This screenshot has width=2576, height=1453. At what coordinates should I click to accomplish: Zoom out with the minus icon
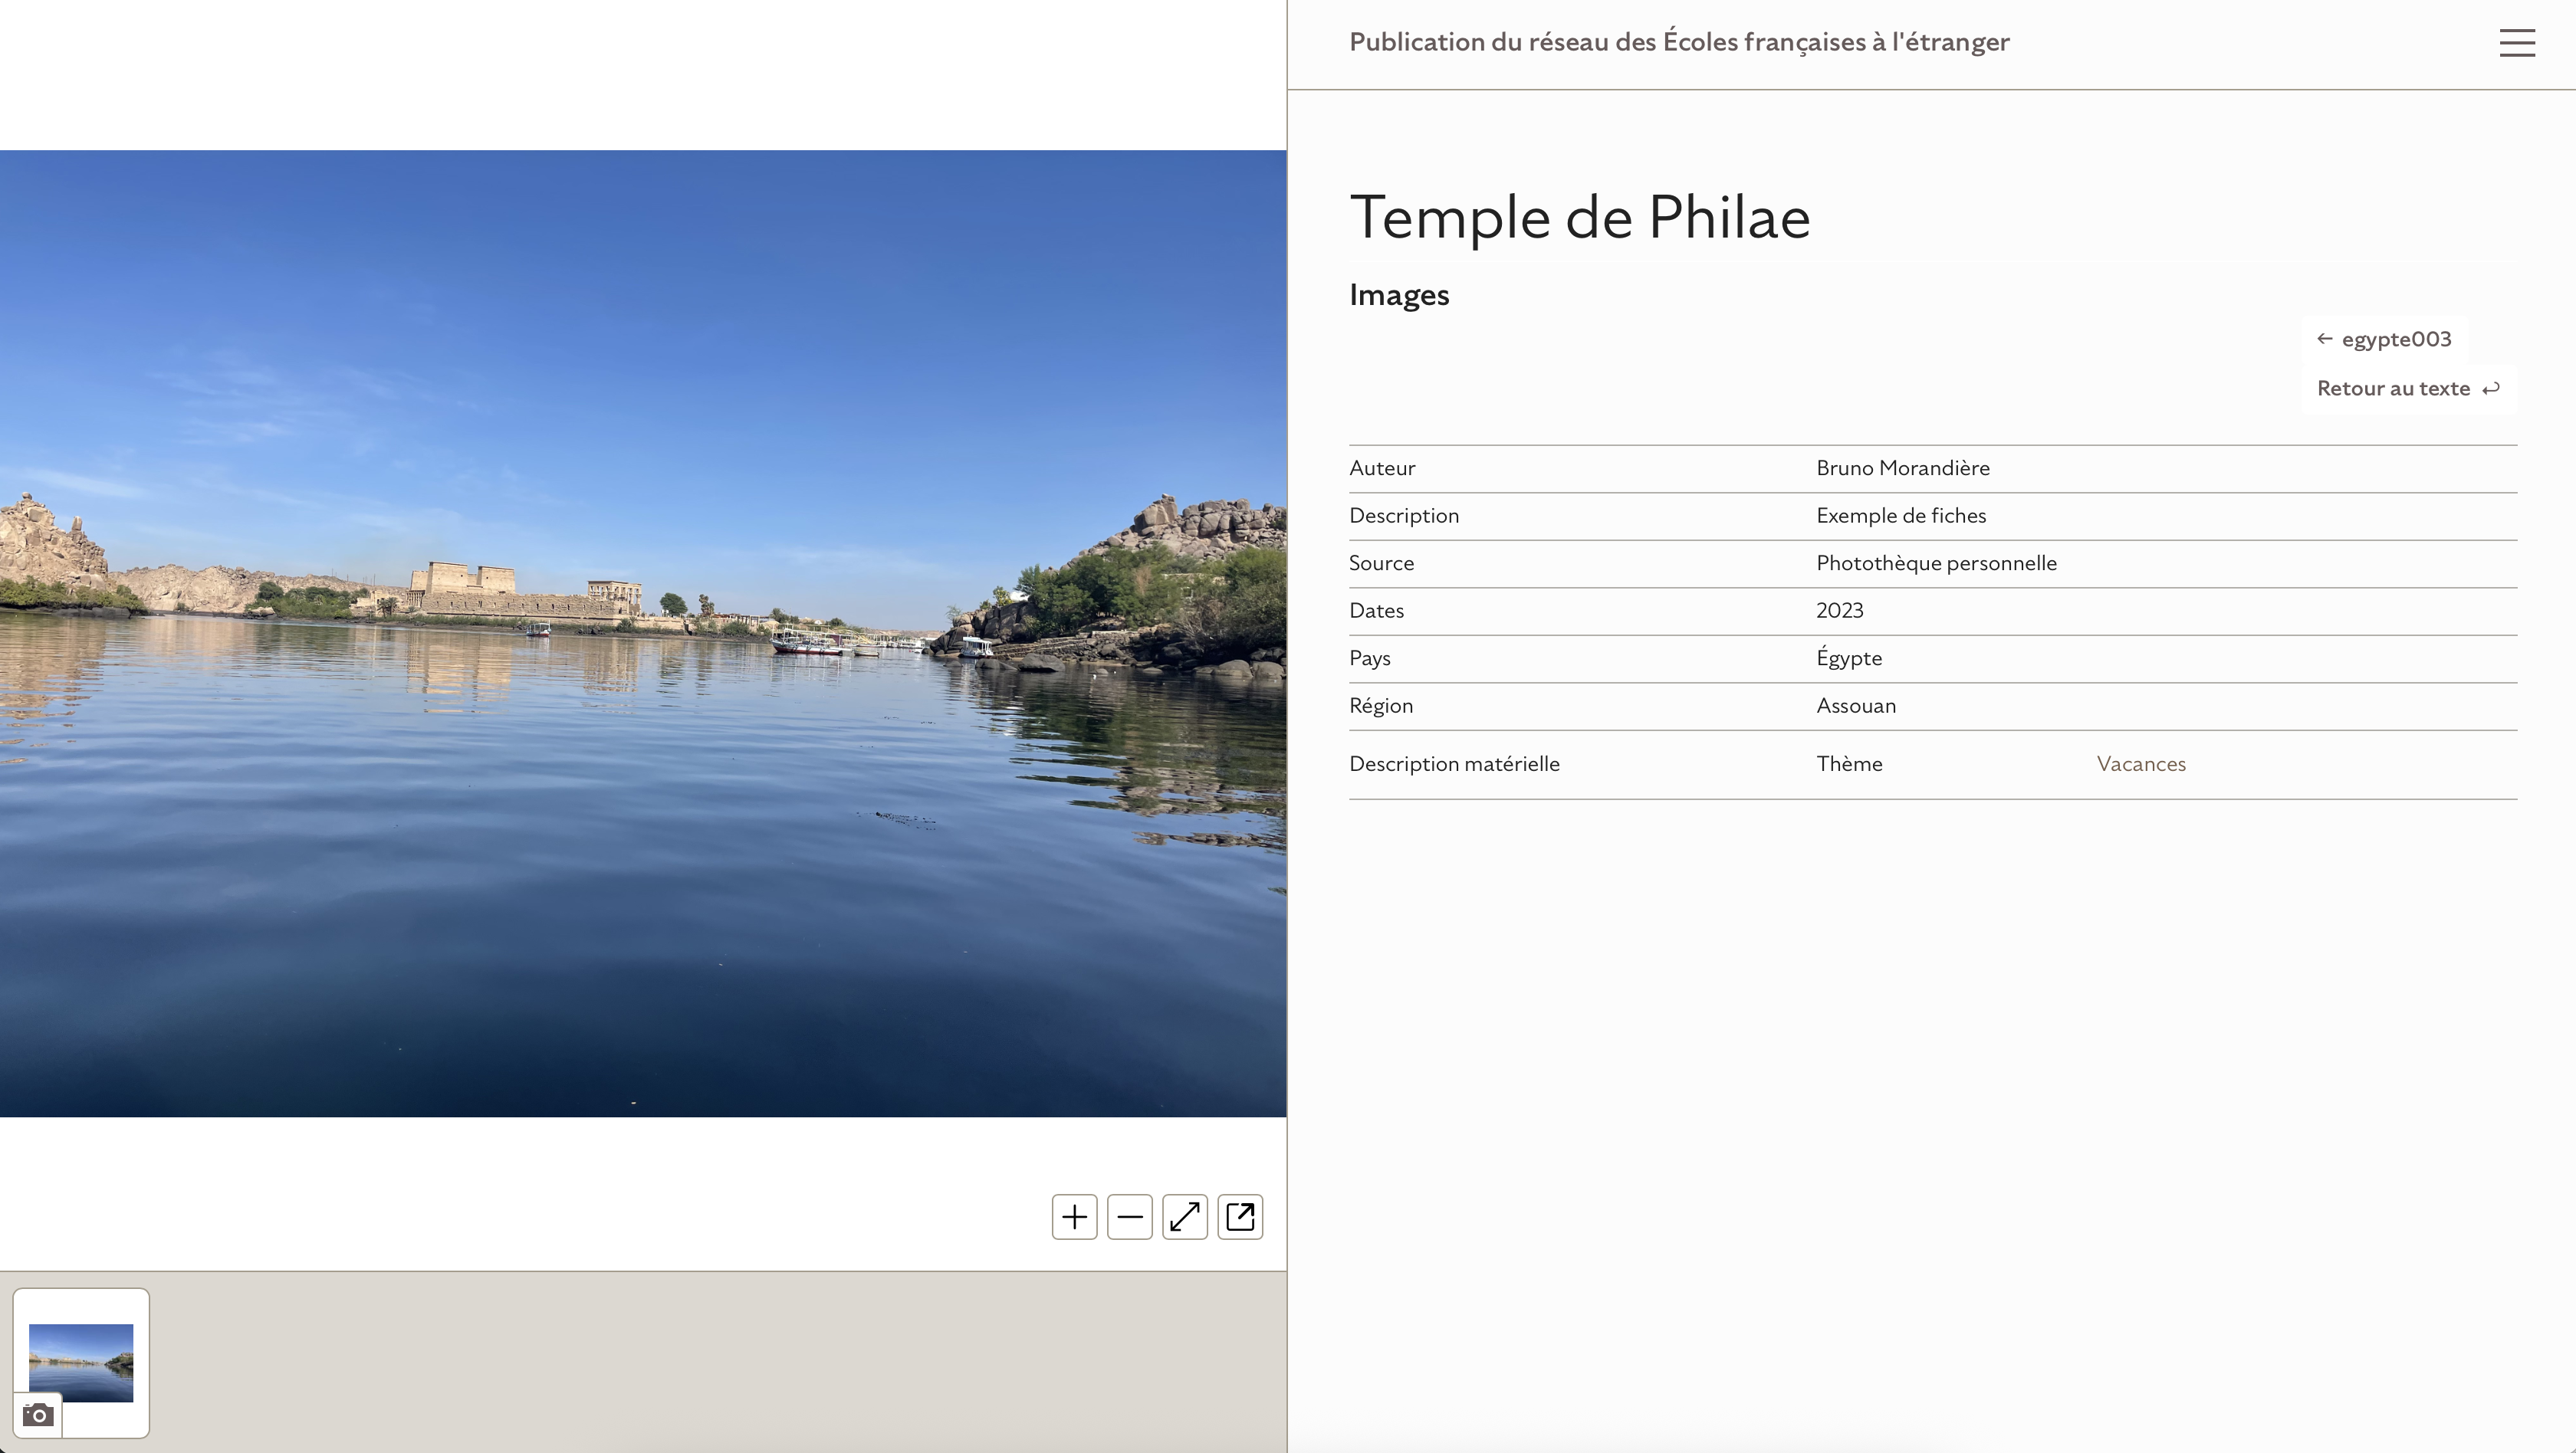[1129, 1216]
